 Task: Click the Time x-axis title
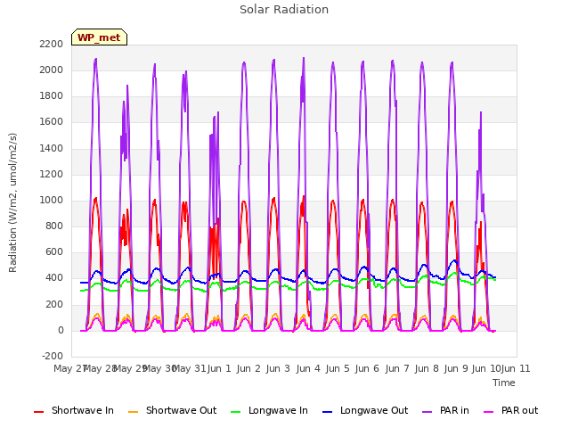pyautogui.click(x=504, y=383)
